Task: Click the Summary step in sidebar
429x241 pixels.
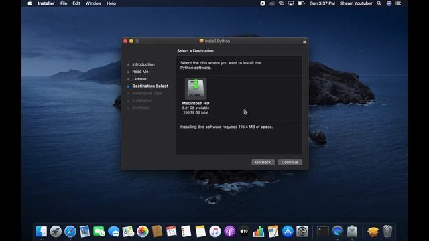Action: pyautogui.click(x=141, y=108)
